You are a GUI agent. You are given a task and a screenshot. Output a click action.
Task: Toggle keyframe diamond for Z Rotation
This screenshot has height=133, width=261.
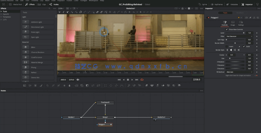257,69
